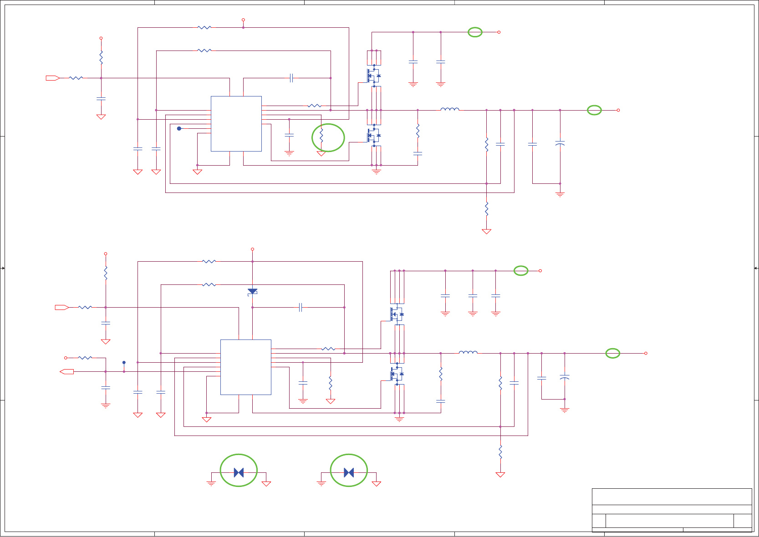Select the inductor in the upper circuit

pyautogui.click(x=450, y=109)
